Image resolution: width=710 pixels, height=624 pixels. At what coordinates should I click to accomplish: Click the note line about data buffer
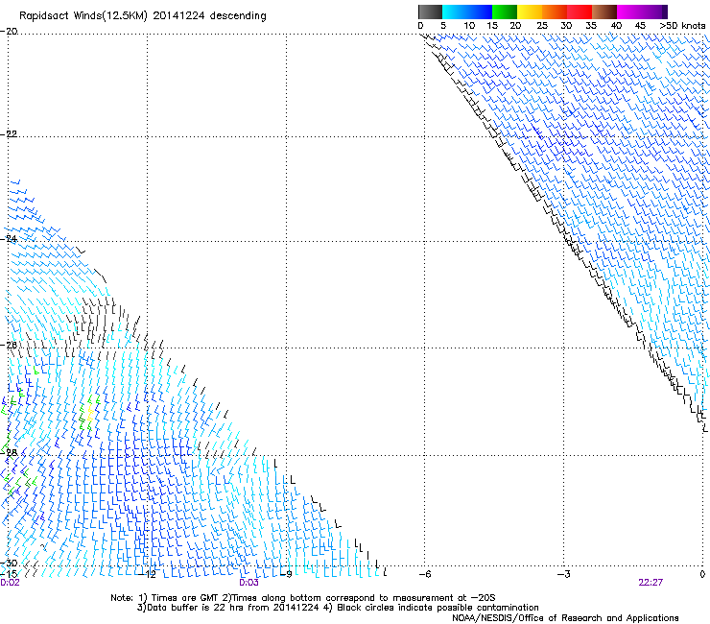tap(338, 608)
